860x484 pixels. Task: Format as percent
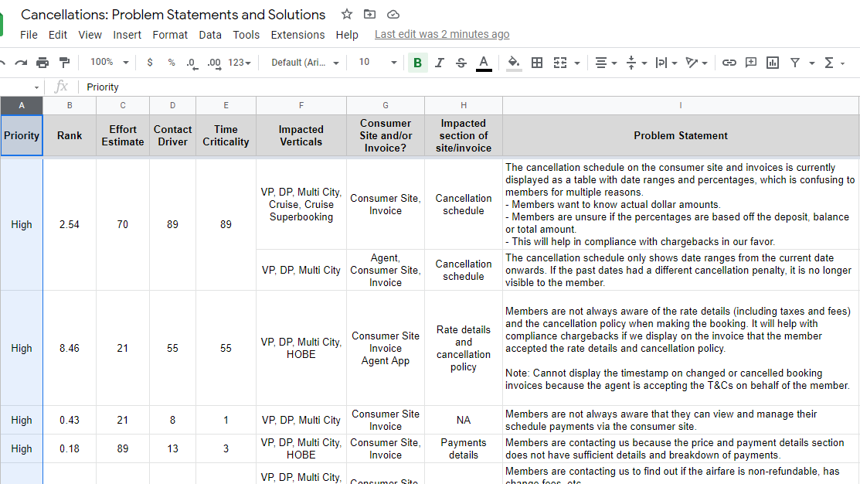171,63
